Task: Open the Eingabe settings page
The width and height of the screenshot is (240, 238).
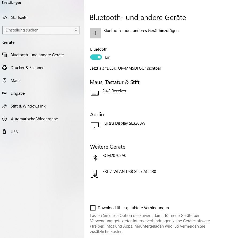Action: click(x=18, y=93)
